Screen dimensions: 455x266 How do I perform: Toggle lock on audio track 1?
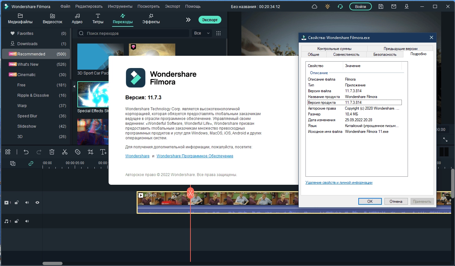click(17, 221)
